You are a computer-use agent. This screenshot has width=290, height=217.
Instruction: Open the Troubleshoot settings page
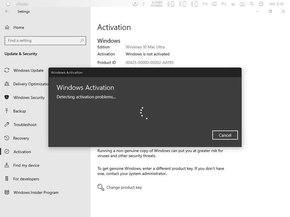click(x=25, y=125)
